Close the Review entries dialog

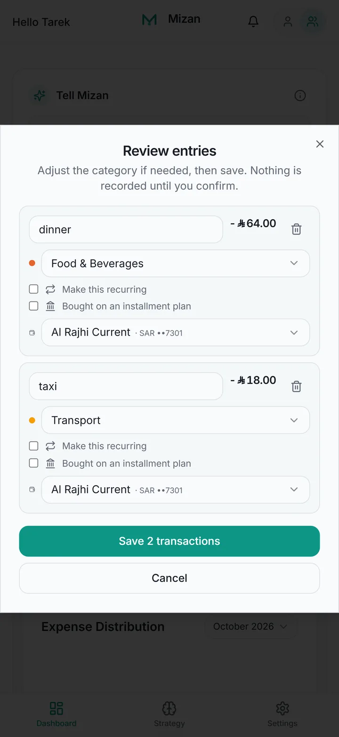tap(320, 144)
